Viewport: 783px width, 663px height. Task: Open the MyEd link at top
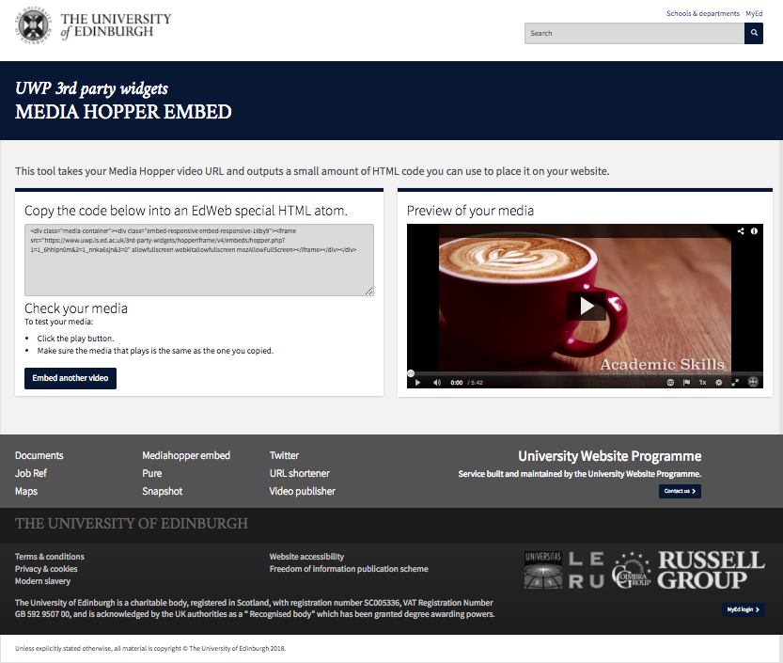754,13
